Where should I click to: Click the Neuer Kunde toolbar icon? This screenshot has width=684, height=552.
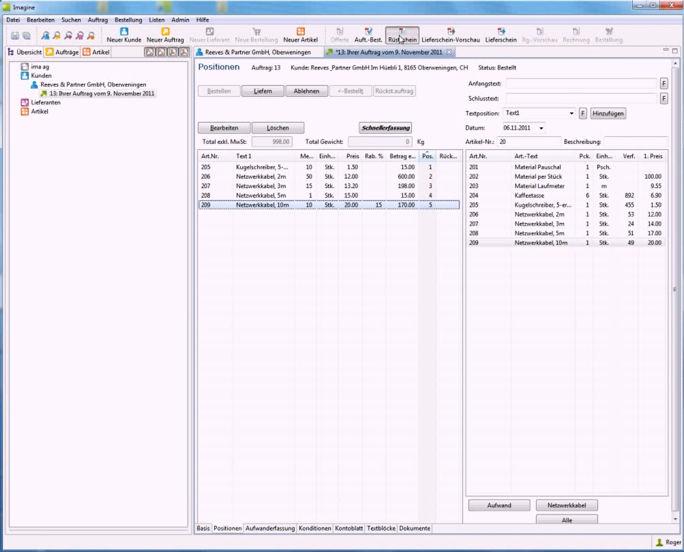(x=124, y=35)
